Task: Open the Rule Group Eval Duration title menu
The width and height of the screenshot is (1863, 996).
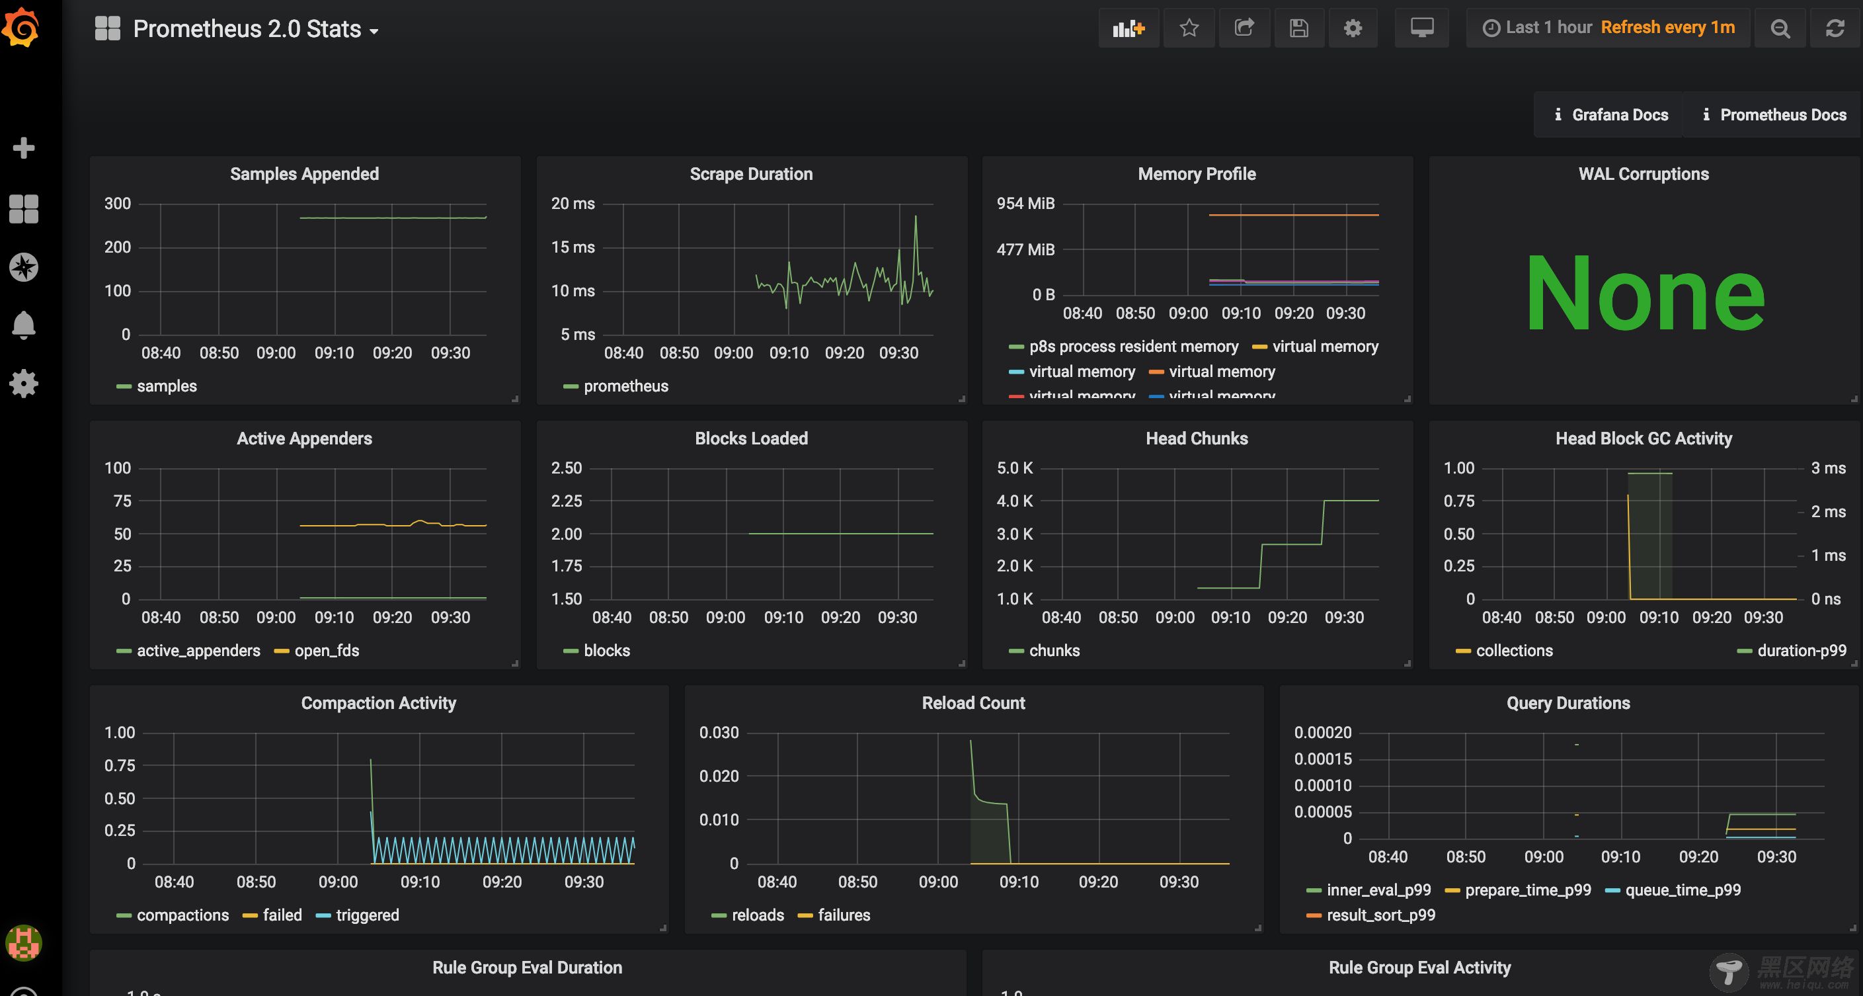Action: click(527, 968)
